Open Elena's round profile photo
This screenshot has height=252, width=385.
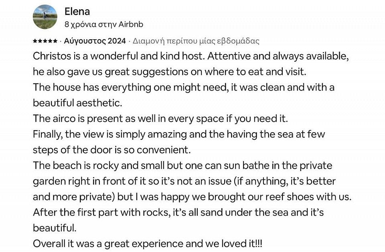click(45, 17)
